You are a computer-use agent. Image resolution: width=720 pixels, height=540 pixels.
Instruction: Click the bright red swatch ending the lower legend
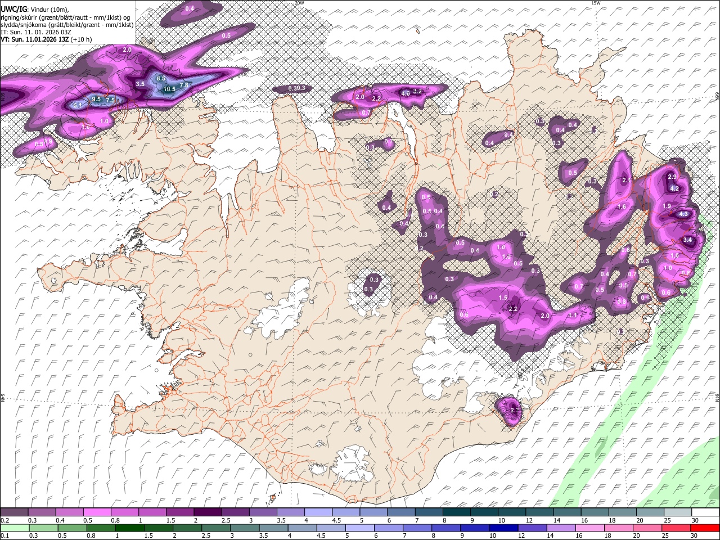point(705,528)
